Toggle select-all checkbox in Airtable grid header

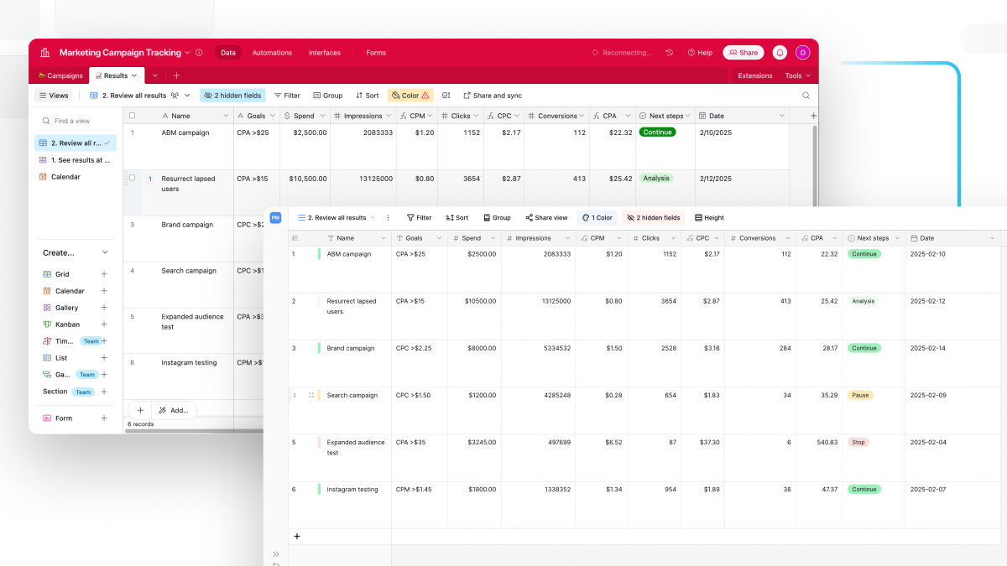(132, 116)
